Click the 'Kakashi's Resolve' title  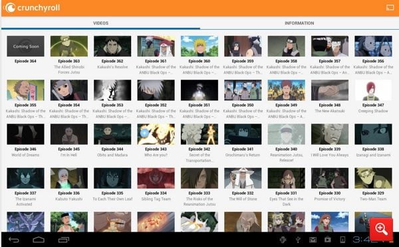coord(112,67)
